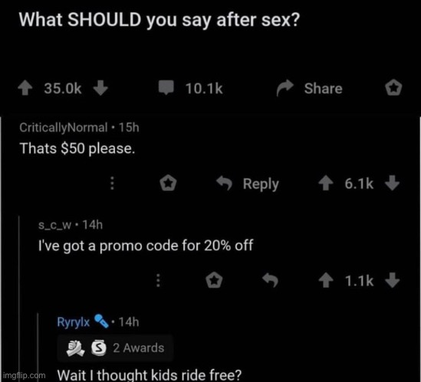Open Ryrylx's user profile
421x382 pixels.
pyautogui.click(x=74, y=322)
